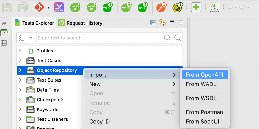259x129 pixels.
Task: Toggle Link with Editor in Tests Explorer
Action: coord(162,22)
